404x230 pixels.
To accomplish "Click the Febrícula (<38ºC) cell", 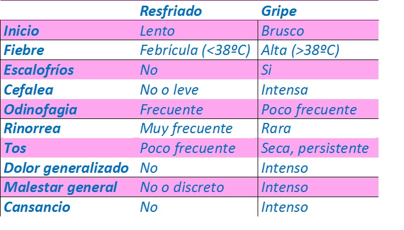I will tap(195, 50).
